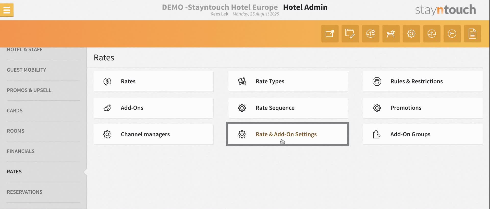Click the shopping bag icon for Add-On Groups
The height and width of the screenshot is (209, 490).
[377, 134]
